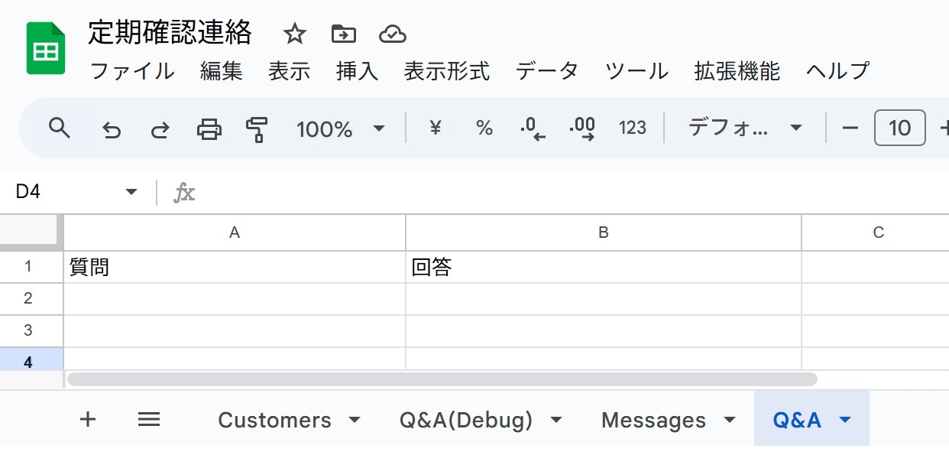Click the increase decimal places icon

pyautogui.click(x=582, y=128)
